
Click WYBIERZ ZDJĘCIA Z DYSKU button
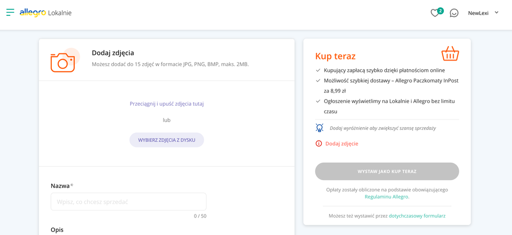167,140
